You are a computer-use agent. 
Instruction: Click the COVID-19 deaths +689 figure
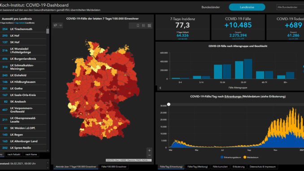point(293,25)
